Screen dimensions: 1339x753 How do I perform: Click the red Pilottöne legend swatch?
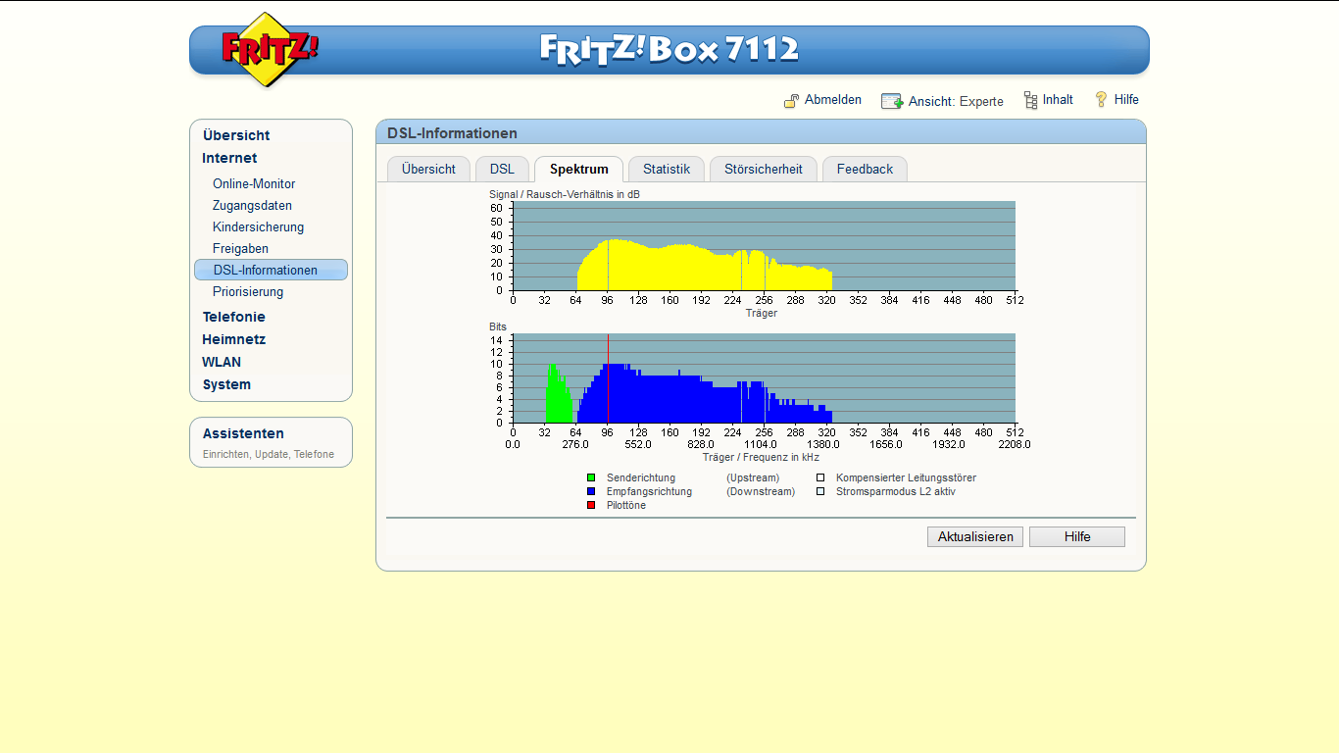pos(591,506)
